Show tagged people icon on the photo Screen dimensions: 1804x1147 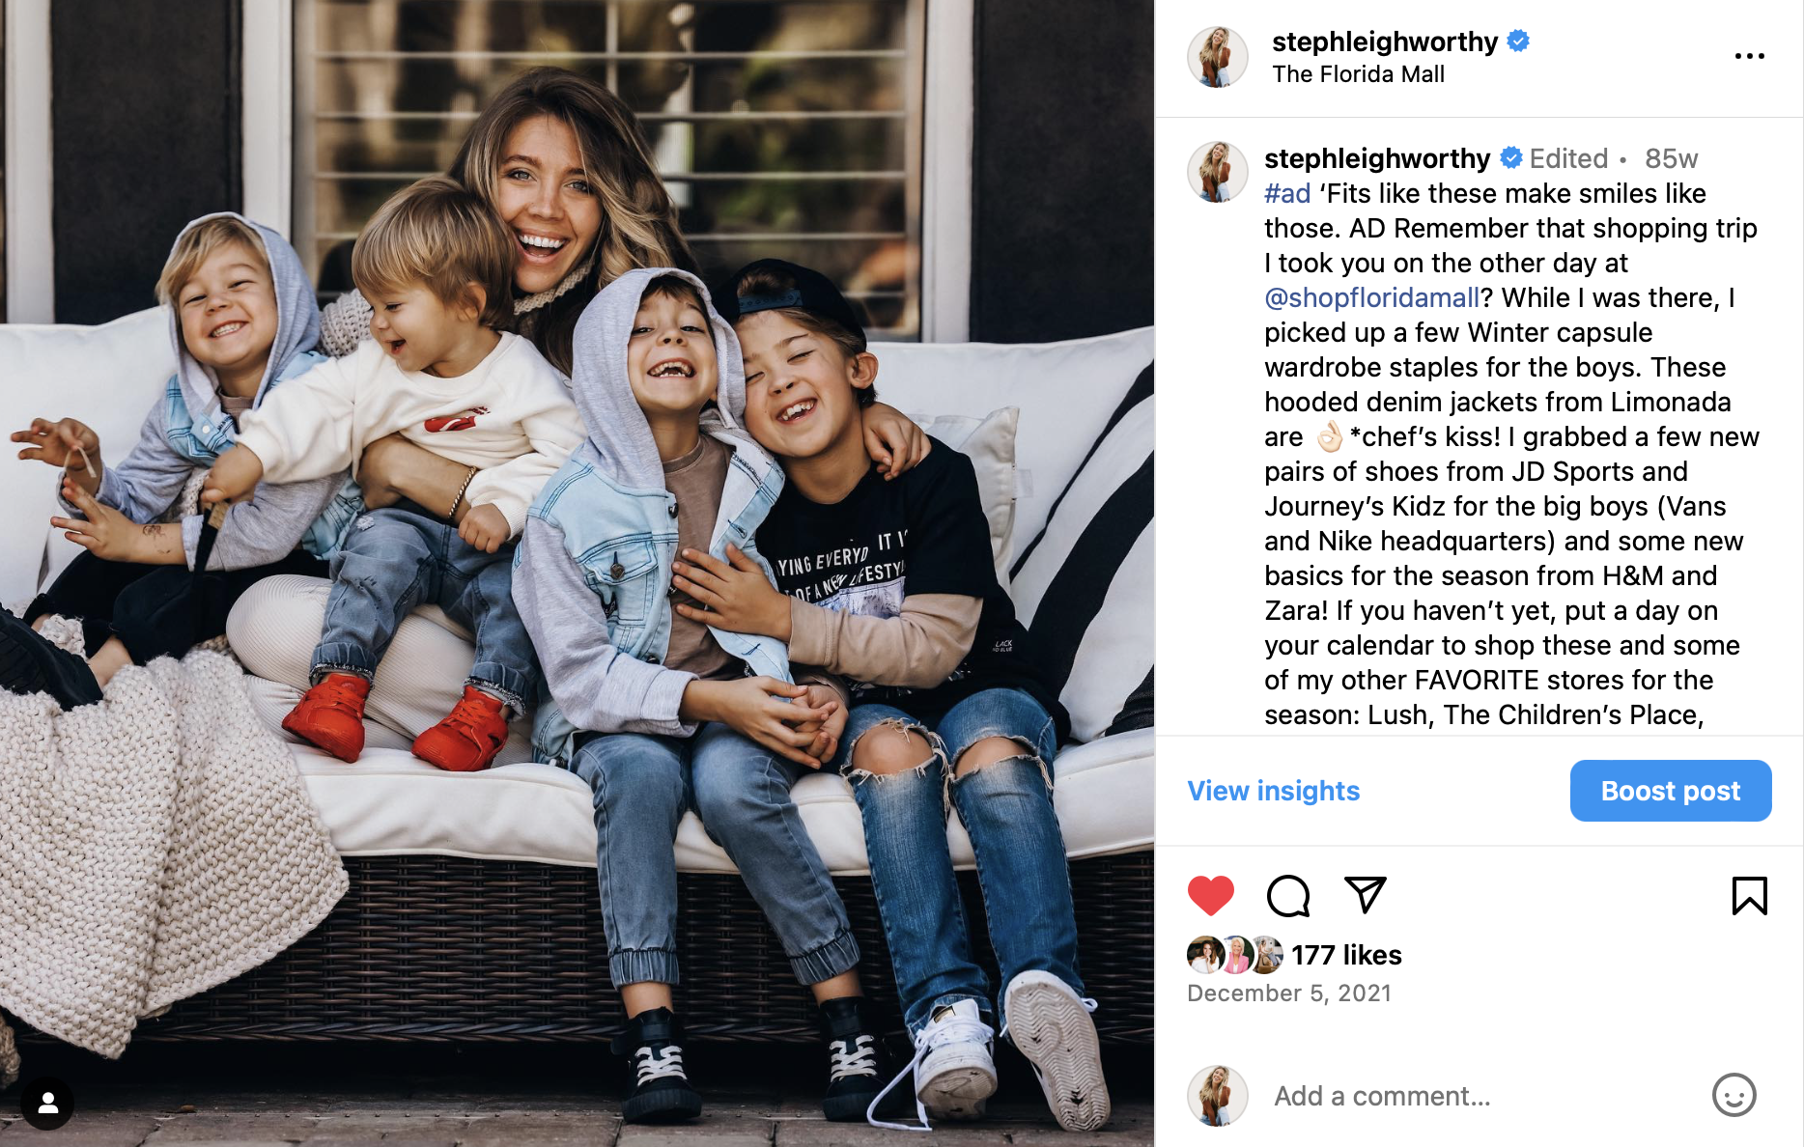coord(47,1103)
